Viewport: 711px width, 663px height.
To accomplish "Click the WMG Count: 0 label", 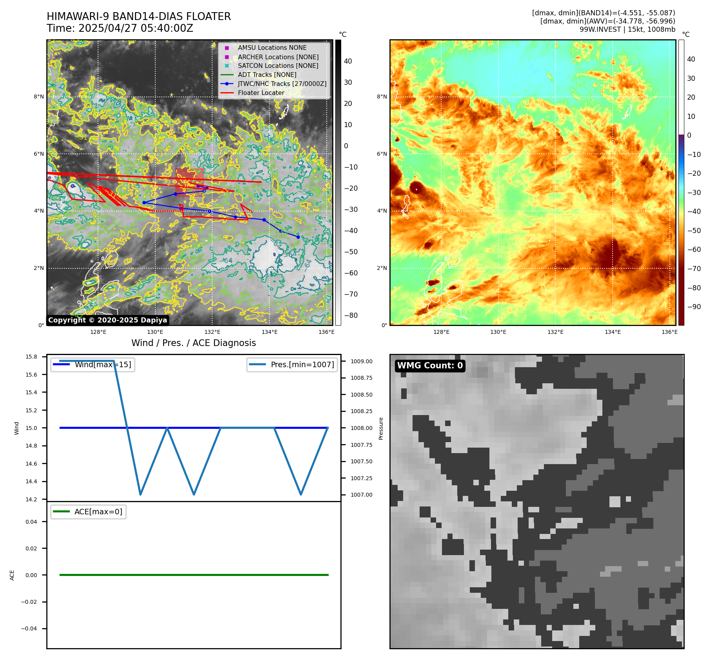I will click(x=430, y=366).
